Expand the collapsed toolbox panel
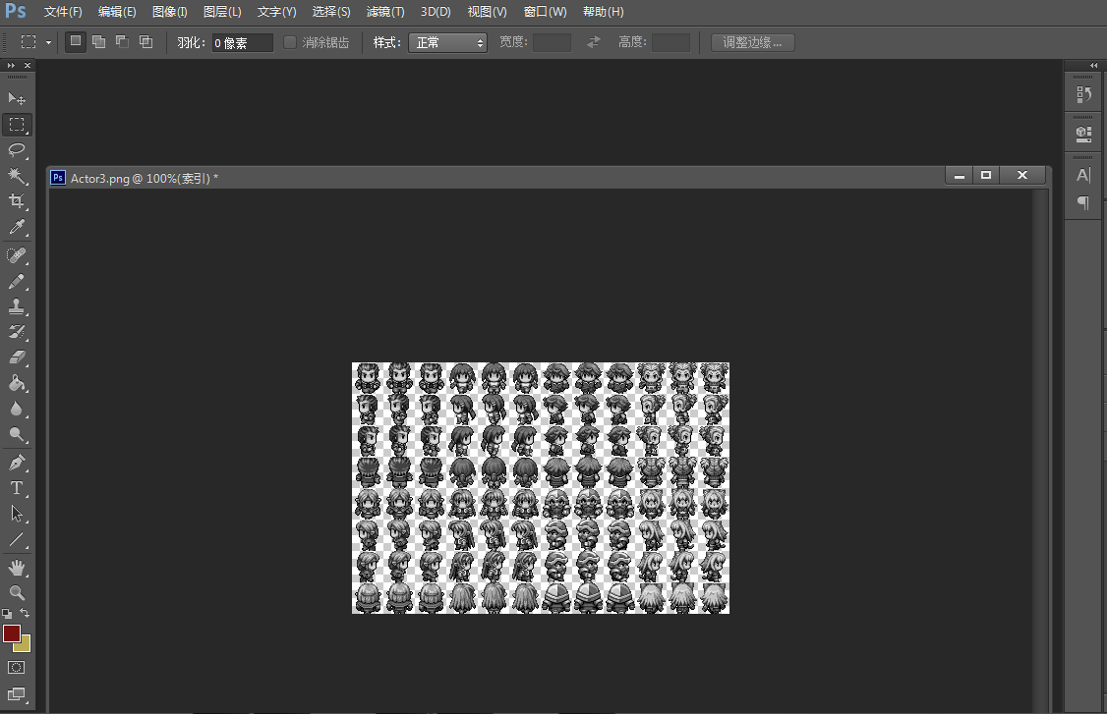The image size is (1107, 714). (x=11, y=66)
